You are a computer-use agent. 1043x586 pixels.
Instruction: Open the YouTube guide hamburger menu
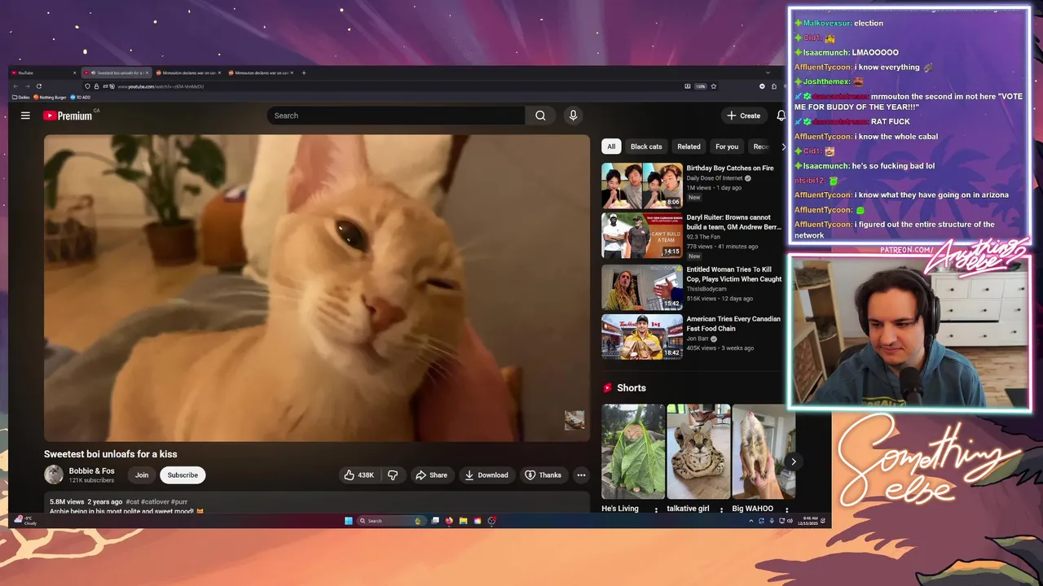25,116
